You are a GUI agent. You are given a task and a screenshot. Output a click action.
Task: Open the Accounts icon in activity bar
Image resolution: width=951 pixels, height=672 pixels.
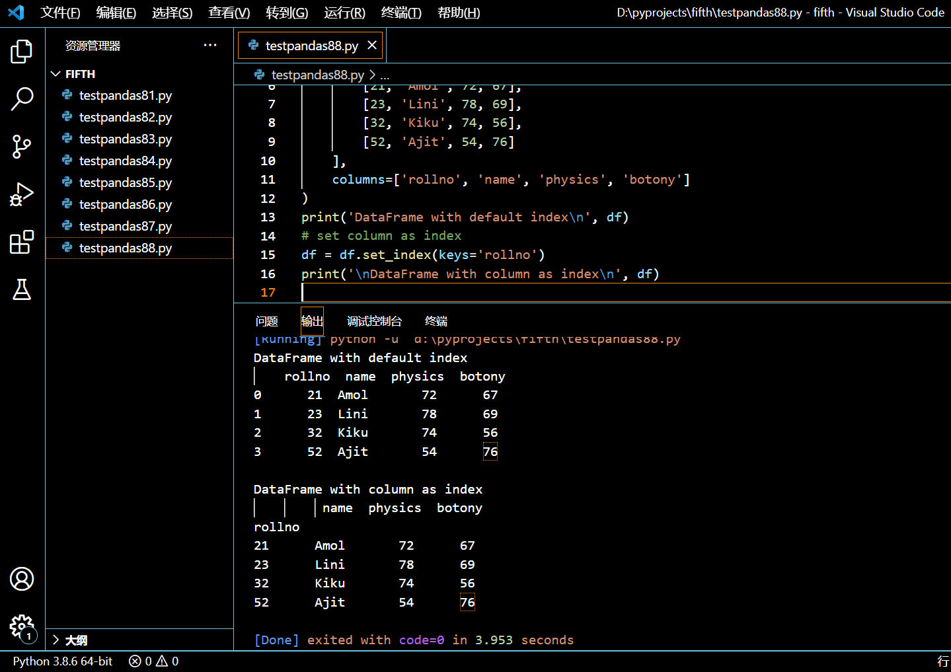pos(22,579)
